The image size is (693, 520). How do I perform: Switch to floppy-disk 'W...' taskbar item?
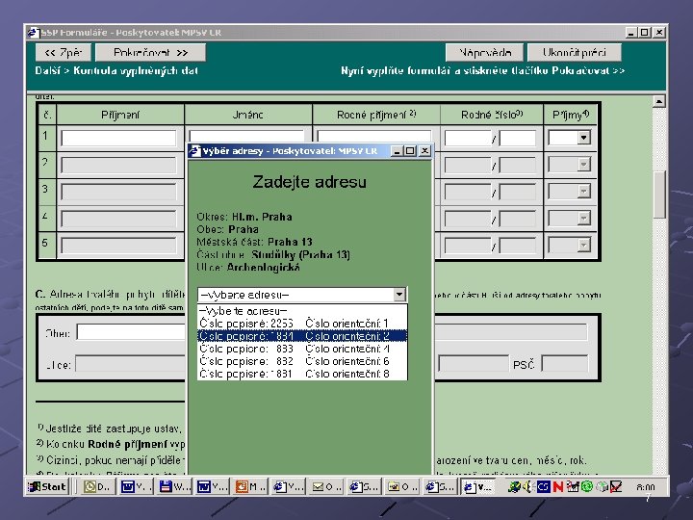tap(173, 487)
